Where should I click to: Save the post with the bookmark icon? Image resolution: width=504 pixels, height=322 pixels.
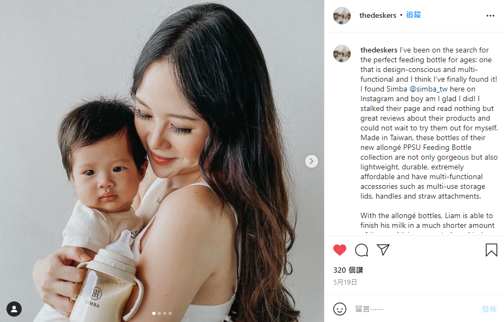click(x=491, y=250)
